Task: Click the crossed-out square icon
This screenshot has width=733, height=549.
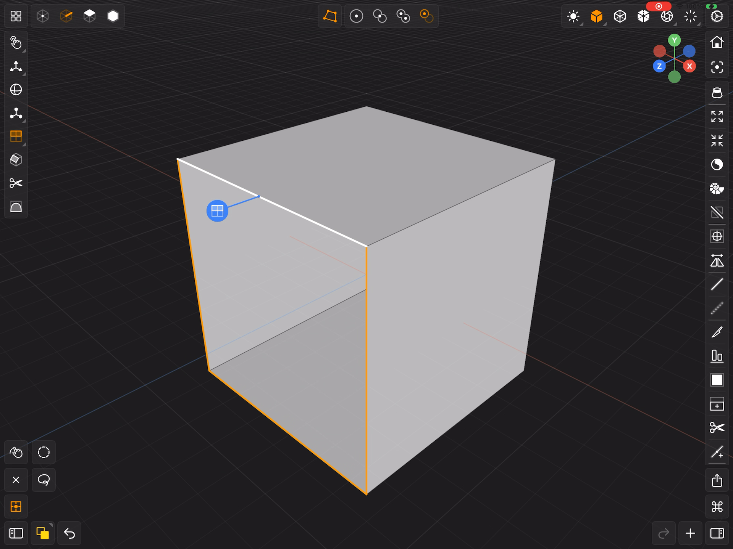Action: tap(717, 212)
